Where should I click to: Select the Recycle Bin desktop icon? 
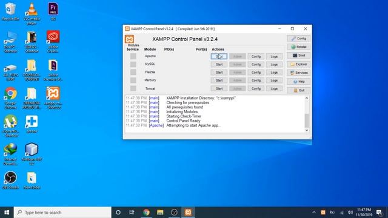click(10, 12)
